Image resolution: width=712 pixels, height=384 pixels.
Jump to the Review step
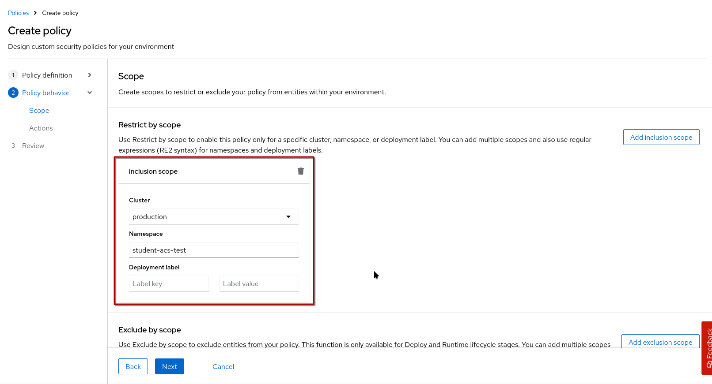(x=33, y=145)
